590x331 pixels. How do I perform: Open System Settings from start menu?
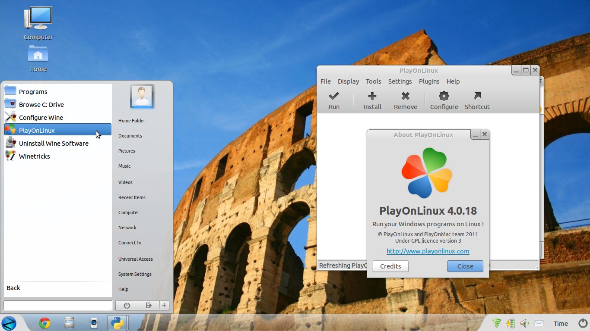(x=135, y=274)
